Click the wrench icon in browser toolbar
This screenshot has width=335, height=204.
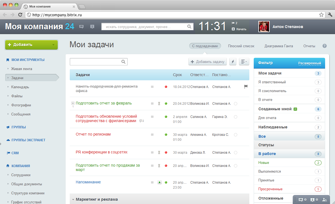tap(330, 15)
